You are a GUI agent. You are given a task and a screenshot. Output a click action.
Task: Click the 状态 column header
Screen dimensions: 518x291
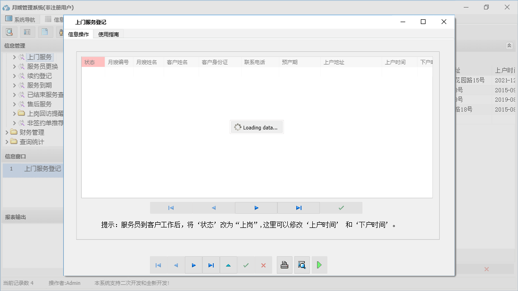click(92, 62)
